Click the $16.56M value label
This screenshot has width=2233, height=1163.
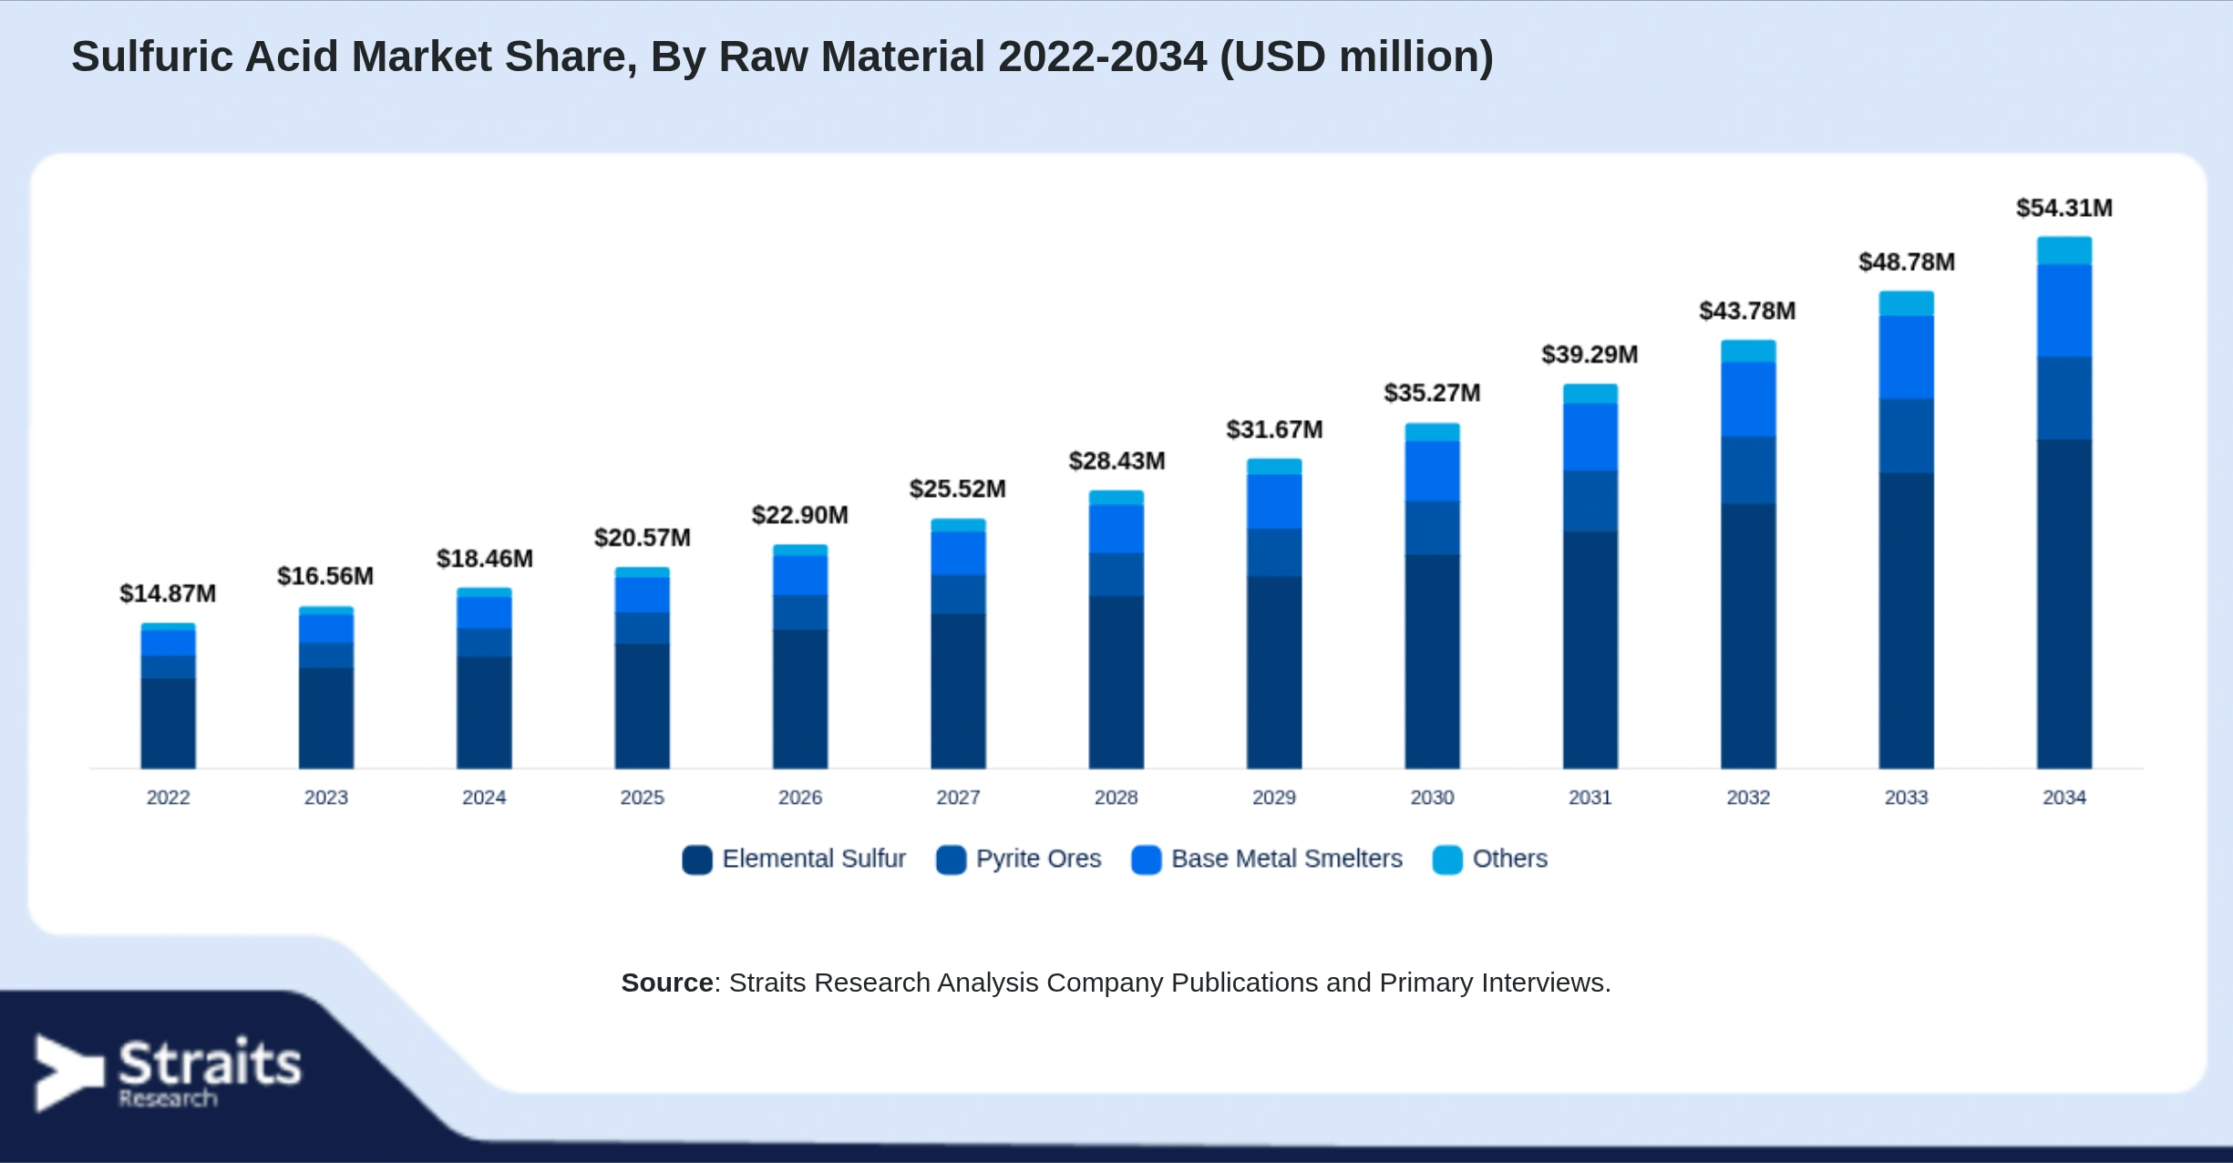(325, 577)
